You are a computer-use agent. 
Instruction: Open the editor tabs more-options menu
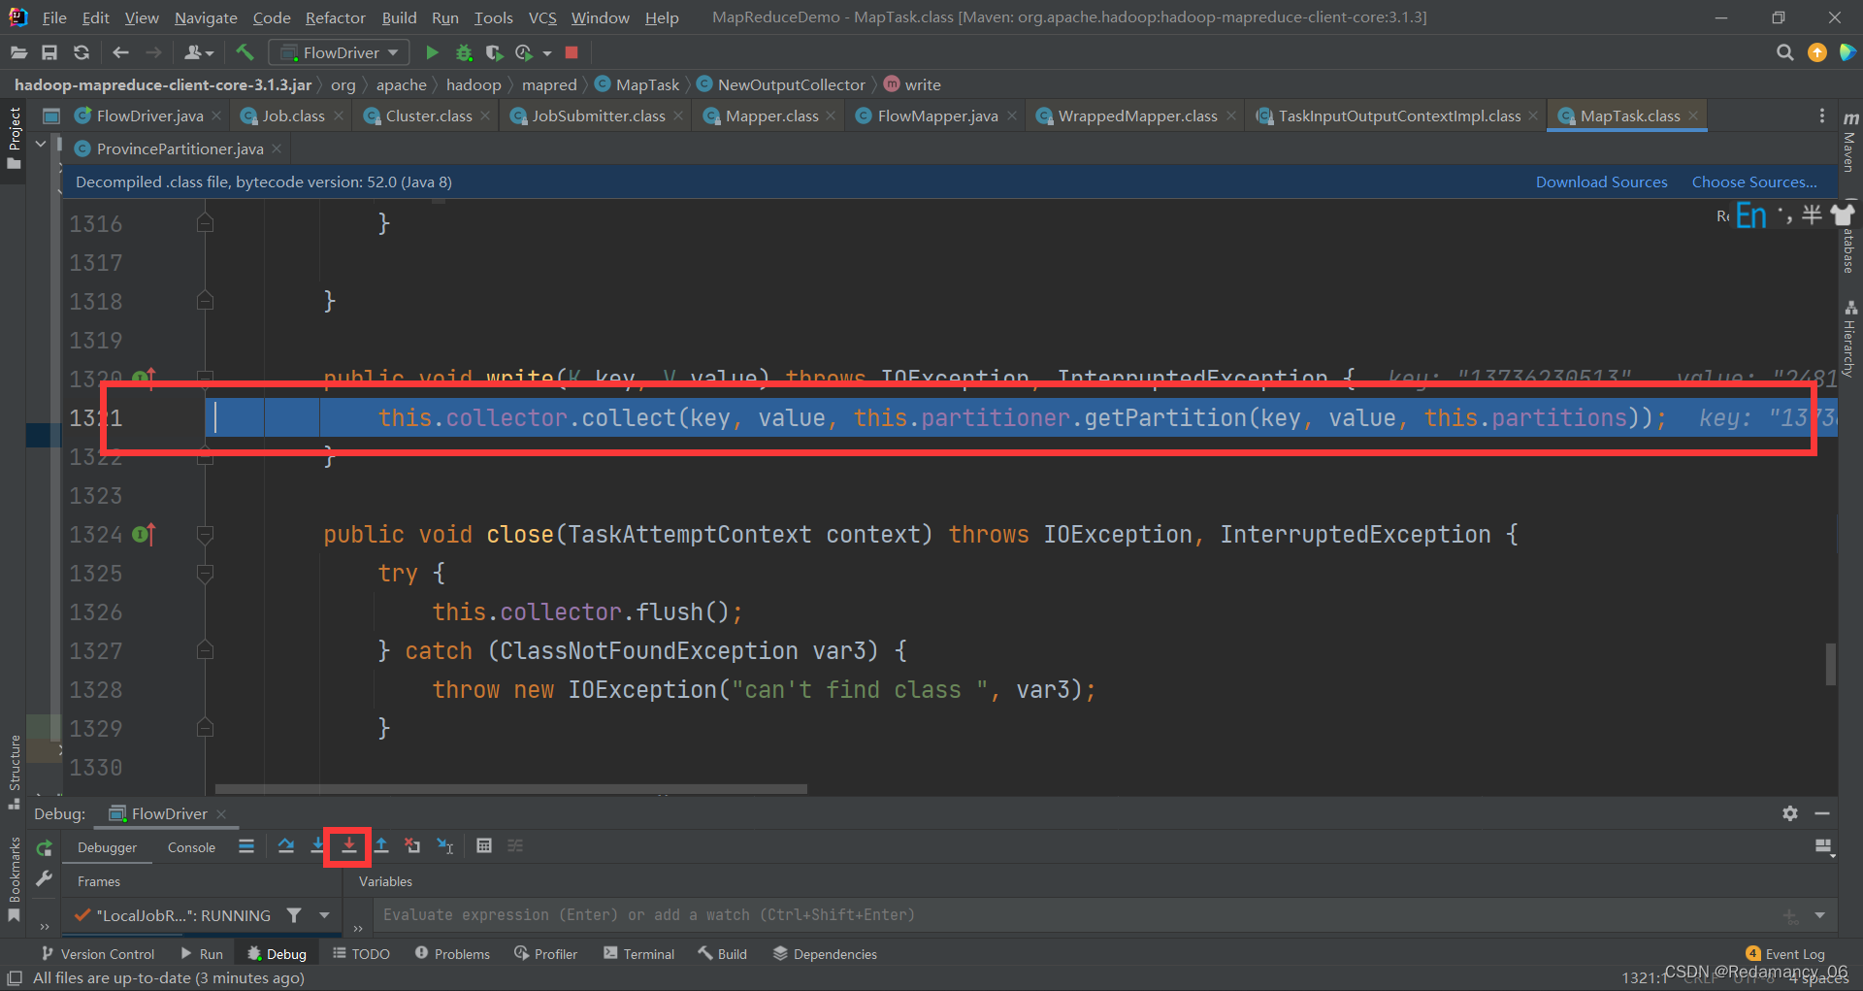pos(1821,116)
